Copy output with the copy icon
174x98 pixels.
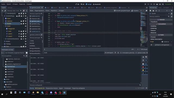[146, 57]
